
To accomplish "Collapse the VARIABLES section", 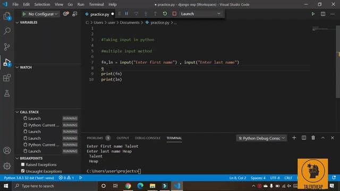I will pyautogui.click(x=27, y=22).
